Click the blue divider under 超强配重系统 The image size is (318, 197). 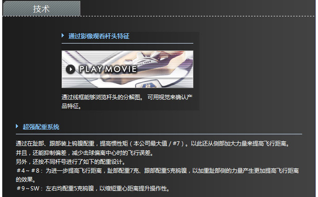pos(159,134)
